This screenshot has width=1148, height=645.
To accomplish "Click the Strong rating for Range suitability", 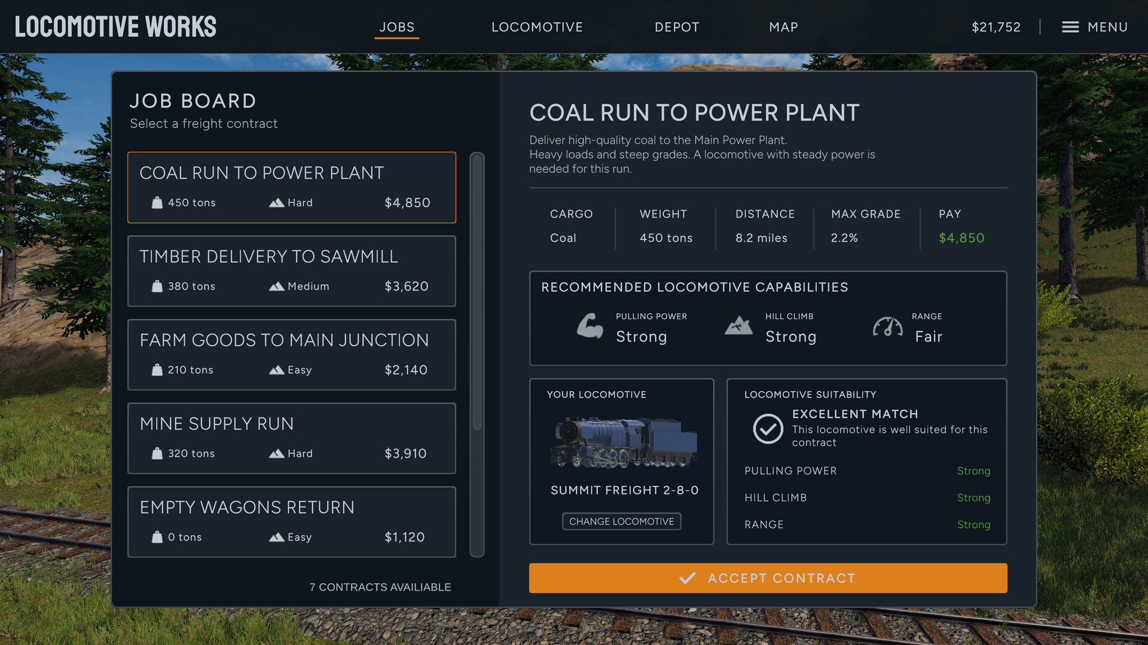I will (x=973, y=524).
